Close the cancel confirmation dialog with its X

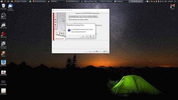click(x=94, y=25)
